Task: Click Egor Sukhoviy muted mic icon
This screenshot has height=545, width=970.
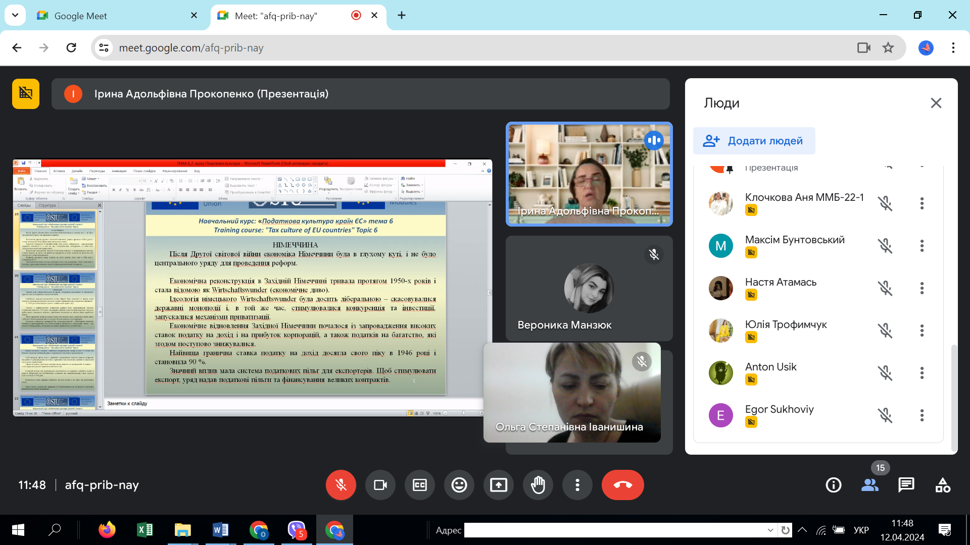Action: point(885,415)
